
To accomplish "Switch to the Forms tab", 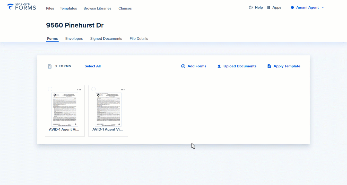I will click(x=52, y=39).
